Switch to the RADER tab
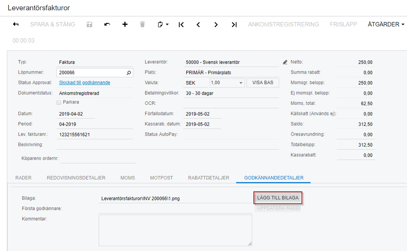 23,178
